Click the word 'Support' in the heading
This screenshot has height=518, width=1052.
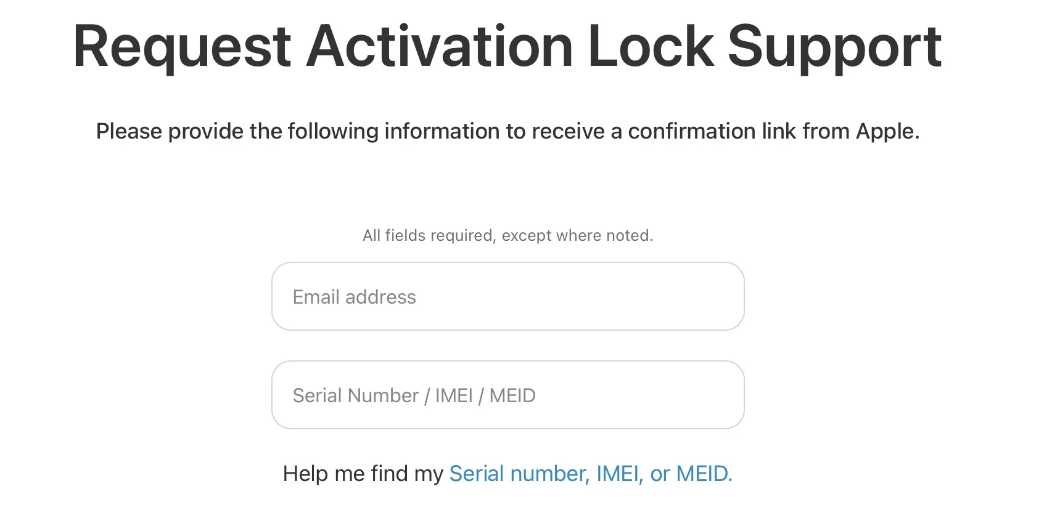(x=834, y=46)
